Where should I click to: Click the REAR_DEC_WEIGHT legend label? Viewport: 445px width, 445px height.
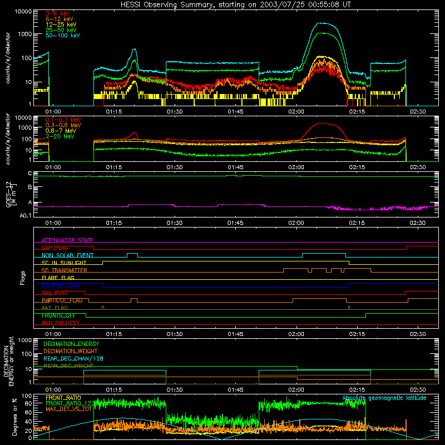pyautogui.click(x=68, y=366)
